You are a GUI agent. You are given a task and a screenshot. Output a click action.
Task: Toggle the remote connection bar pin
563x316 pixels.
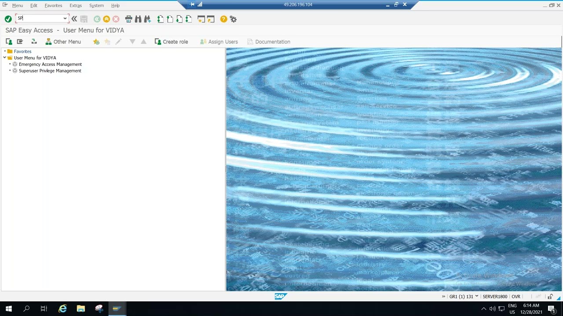click(x=192, y=4)
